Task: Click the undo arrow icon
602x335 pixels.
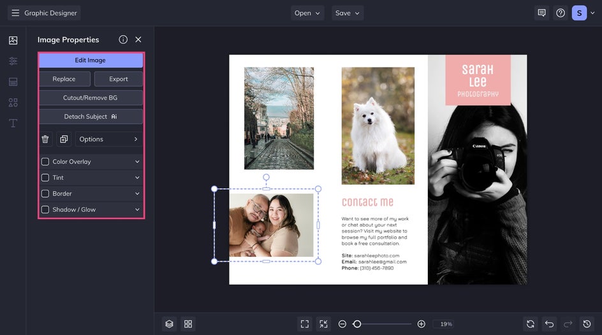Action: (549, 324)
